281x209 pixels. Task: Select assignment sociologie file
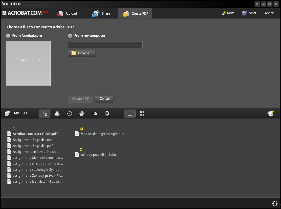coord(38,170)
